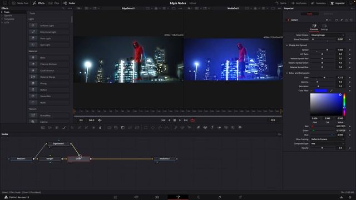Pick color with Color Filter eyedropper
The image size is (356, 200).
[x=332, y=91]
